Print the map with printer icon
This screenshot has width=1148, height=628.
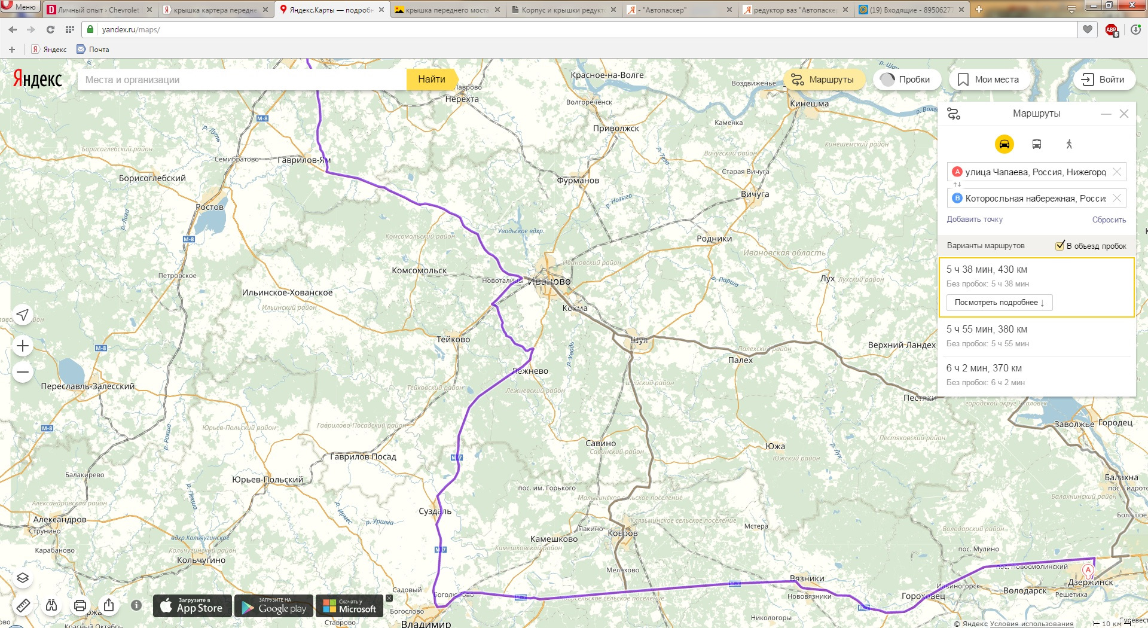pyautogui.click(x=80, y=605)
